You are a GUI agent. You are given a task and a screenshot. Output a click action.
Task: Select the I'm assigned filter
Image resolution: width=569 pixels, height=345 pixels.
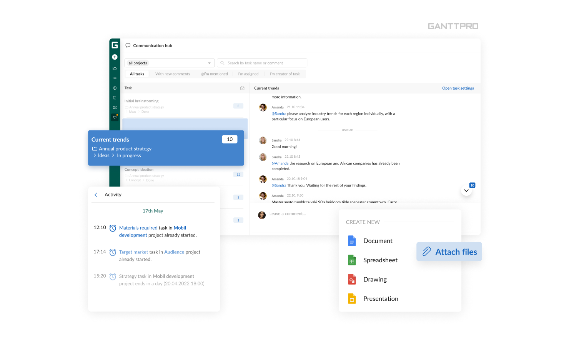pos(248,73)
